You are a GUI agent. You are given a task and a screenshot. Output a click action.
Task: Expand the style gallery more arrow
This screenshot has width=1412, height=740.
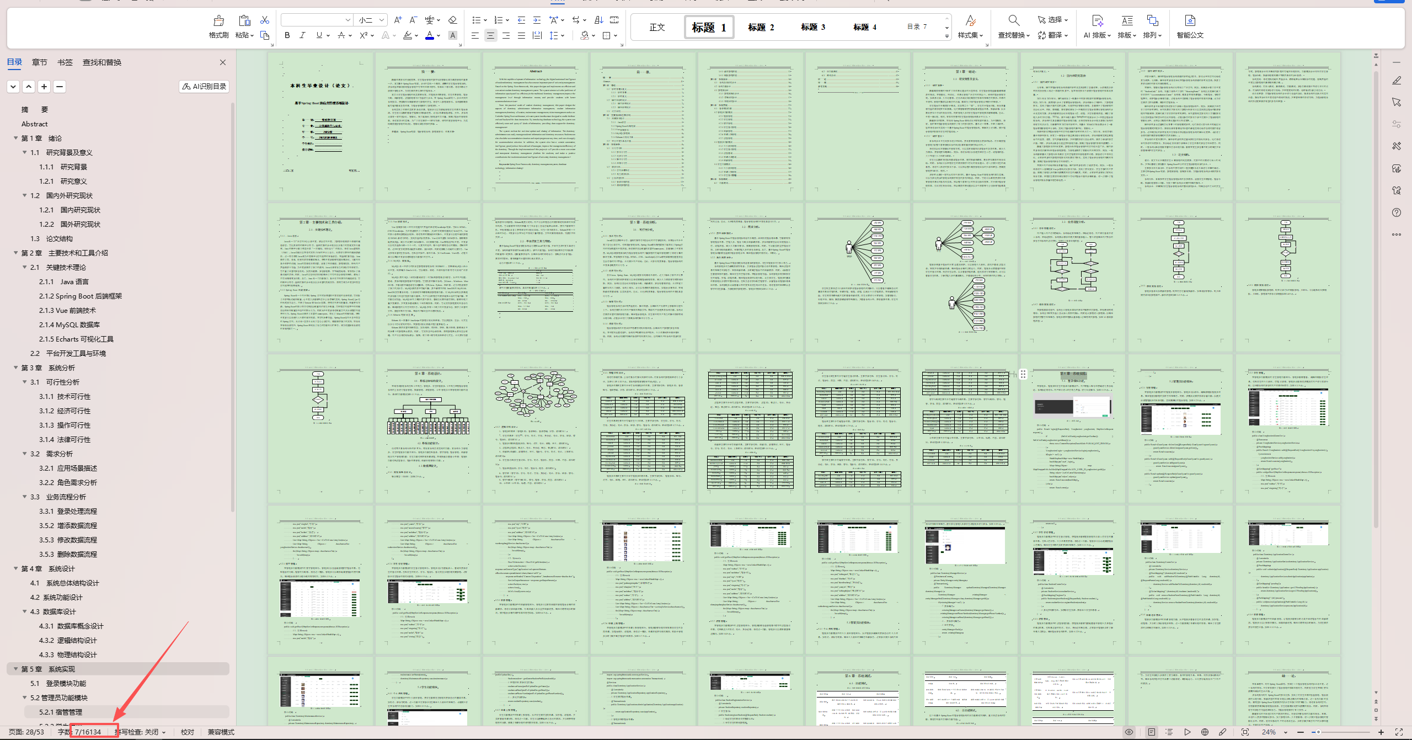(947, 36)
